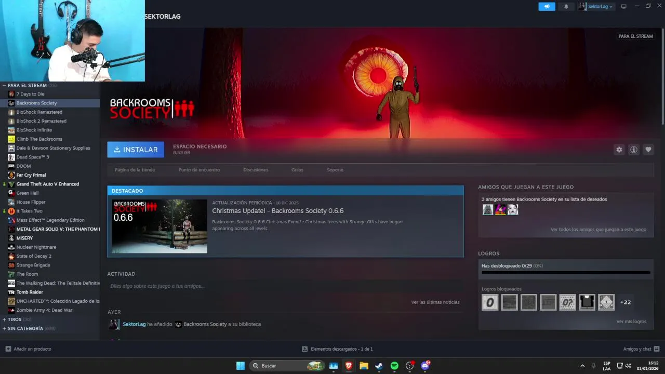Open Ver las últimas noticias link
The height and width of the screenshot is (374, 665).
click(x=435, y=302)
